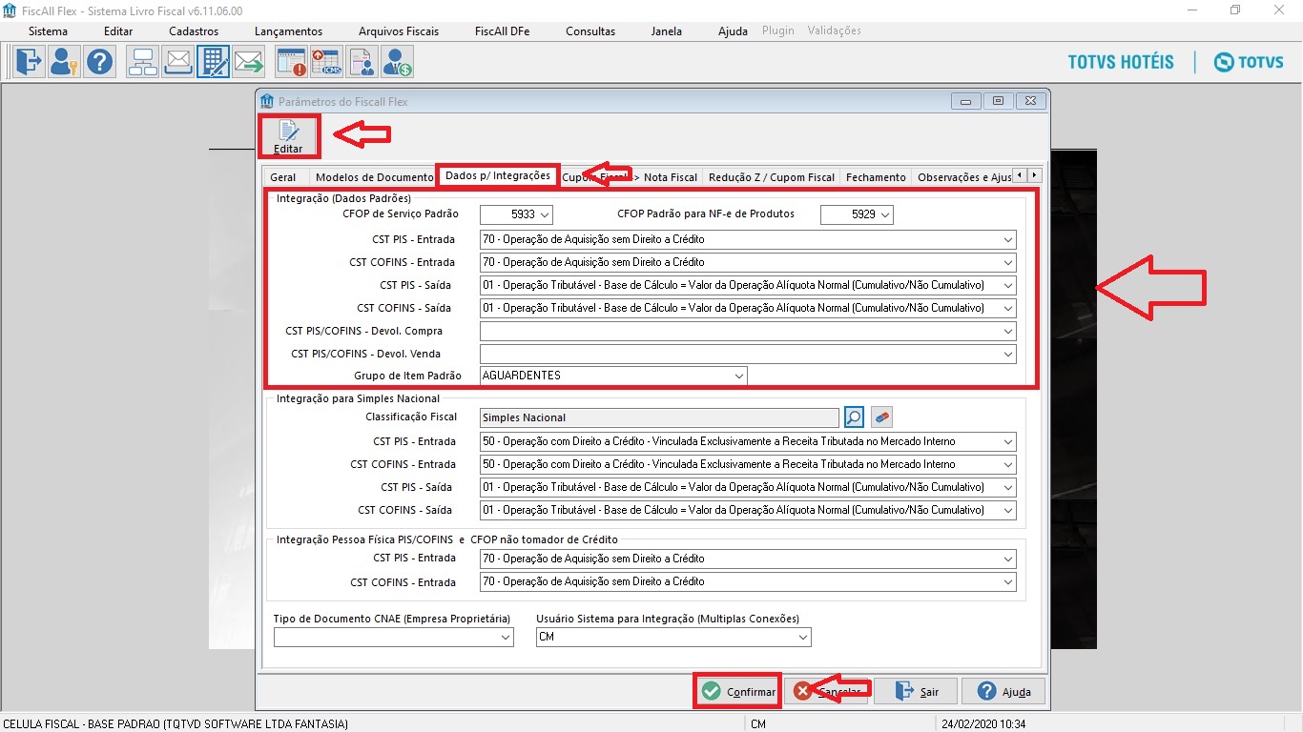The image size is (1303, 732).
Task: Click the exit door toolbar icon
Action: [29, 63]
